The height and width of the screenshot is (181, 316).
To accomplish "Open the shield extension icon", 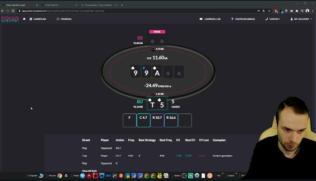I will (x=286, y=11).
